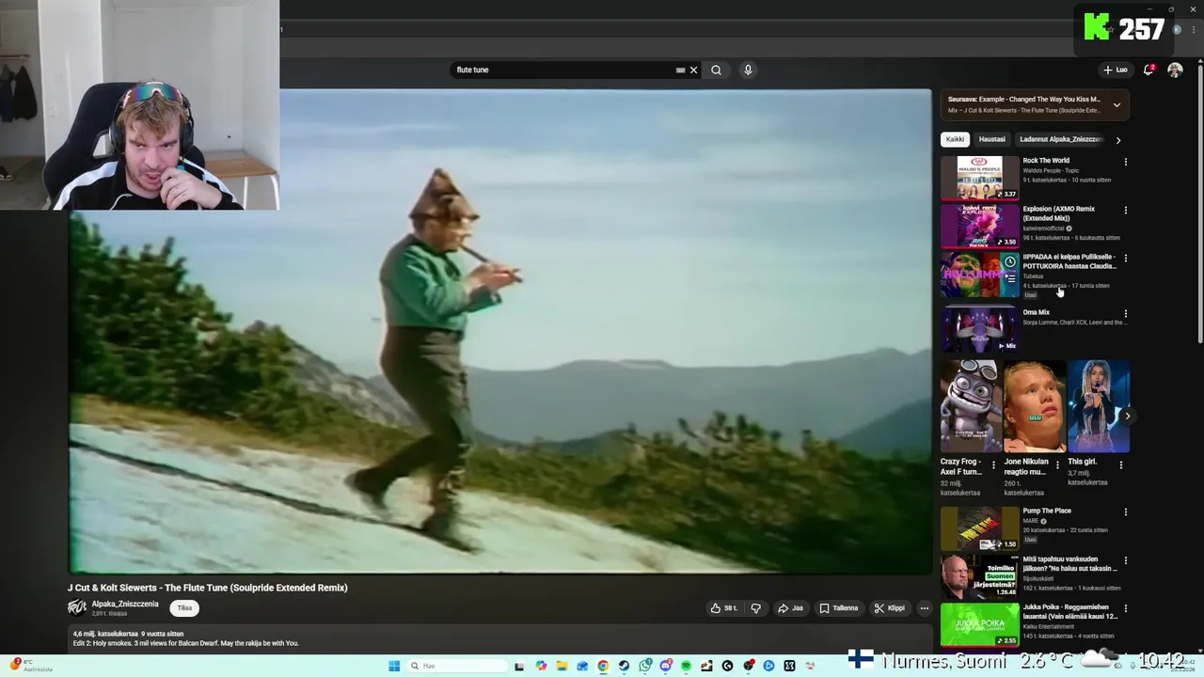Add IIPPADAA video to queue
Image resolution: width=1204 pixels, height=677 pixels.
pyautogui.click(x=1009, y=279)
